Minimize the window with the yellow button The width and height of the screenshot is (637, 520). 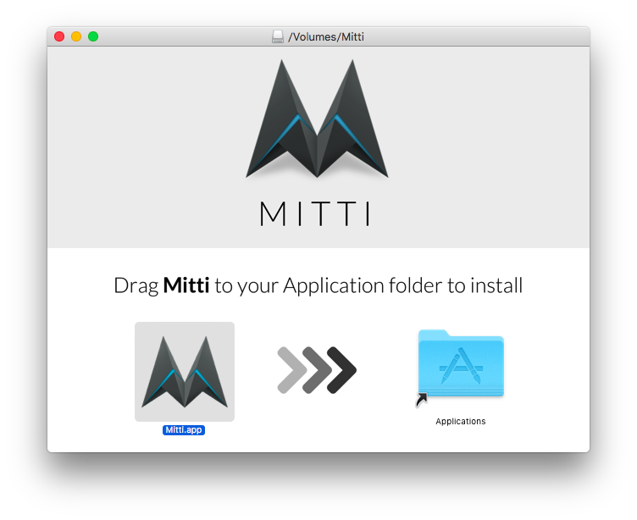pyautogui.click(x=76, y=36)
